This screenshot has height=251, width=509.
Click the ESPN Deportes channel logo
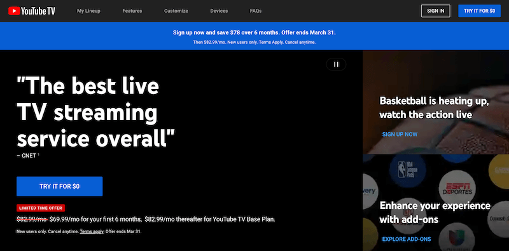click(457, 189)
